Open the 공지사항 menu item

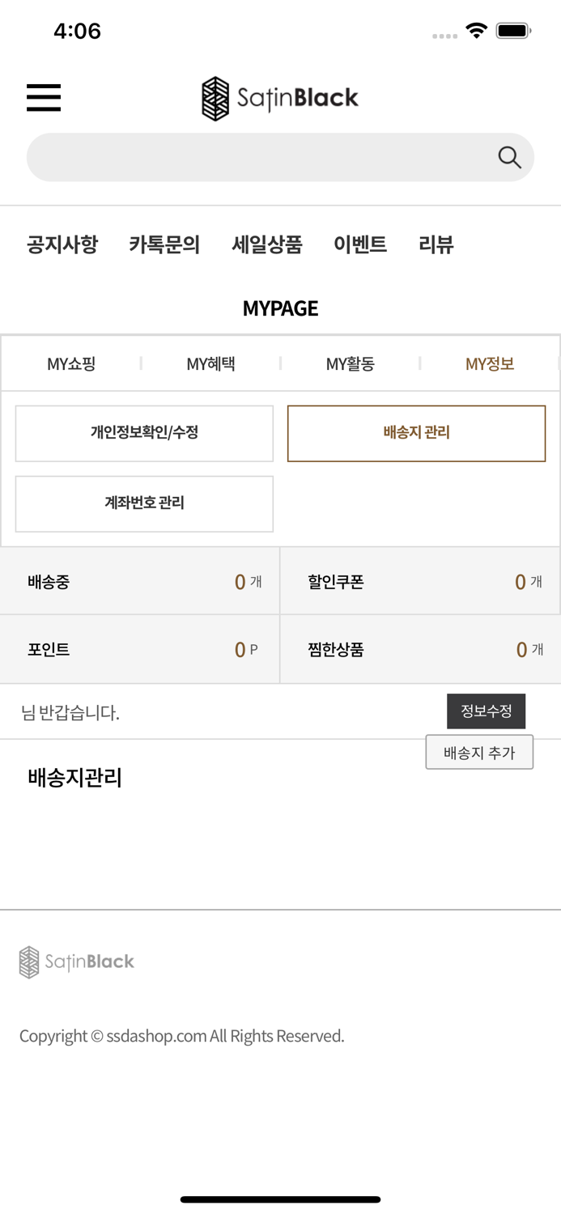62,244
